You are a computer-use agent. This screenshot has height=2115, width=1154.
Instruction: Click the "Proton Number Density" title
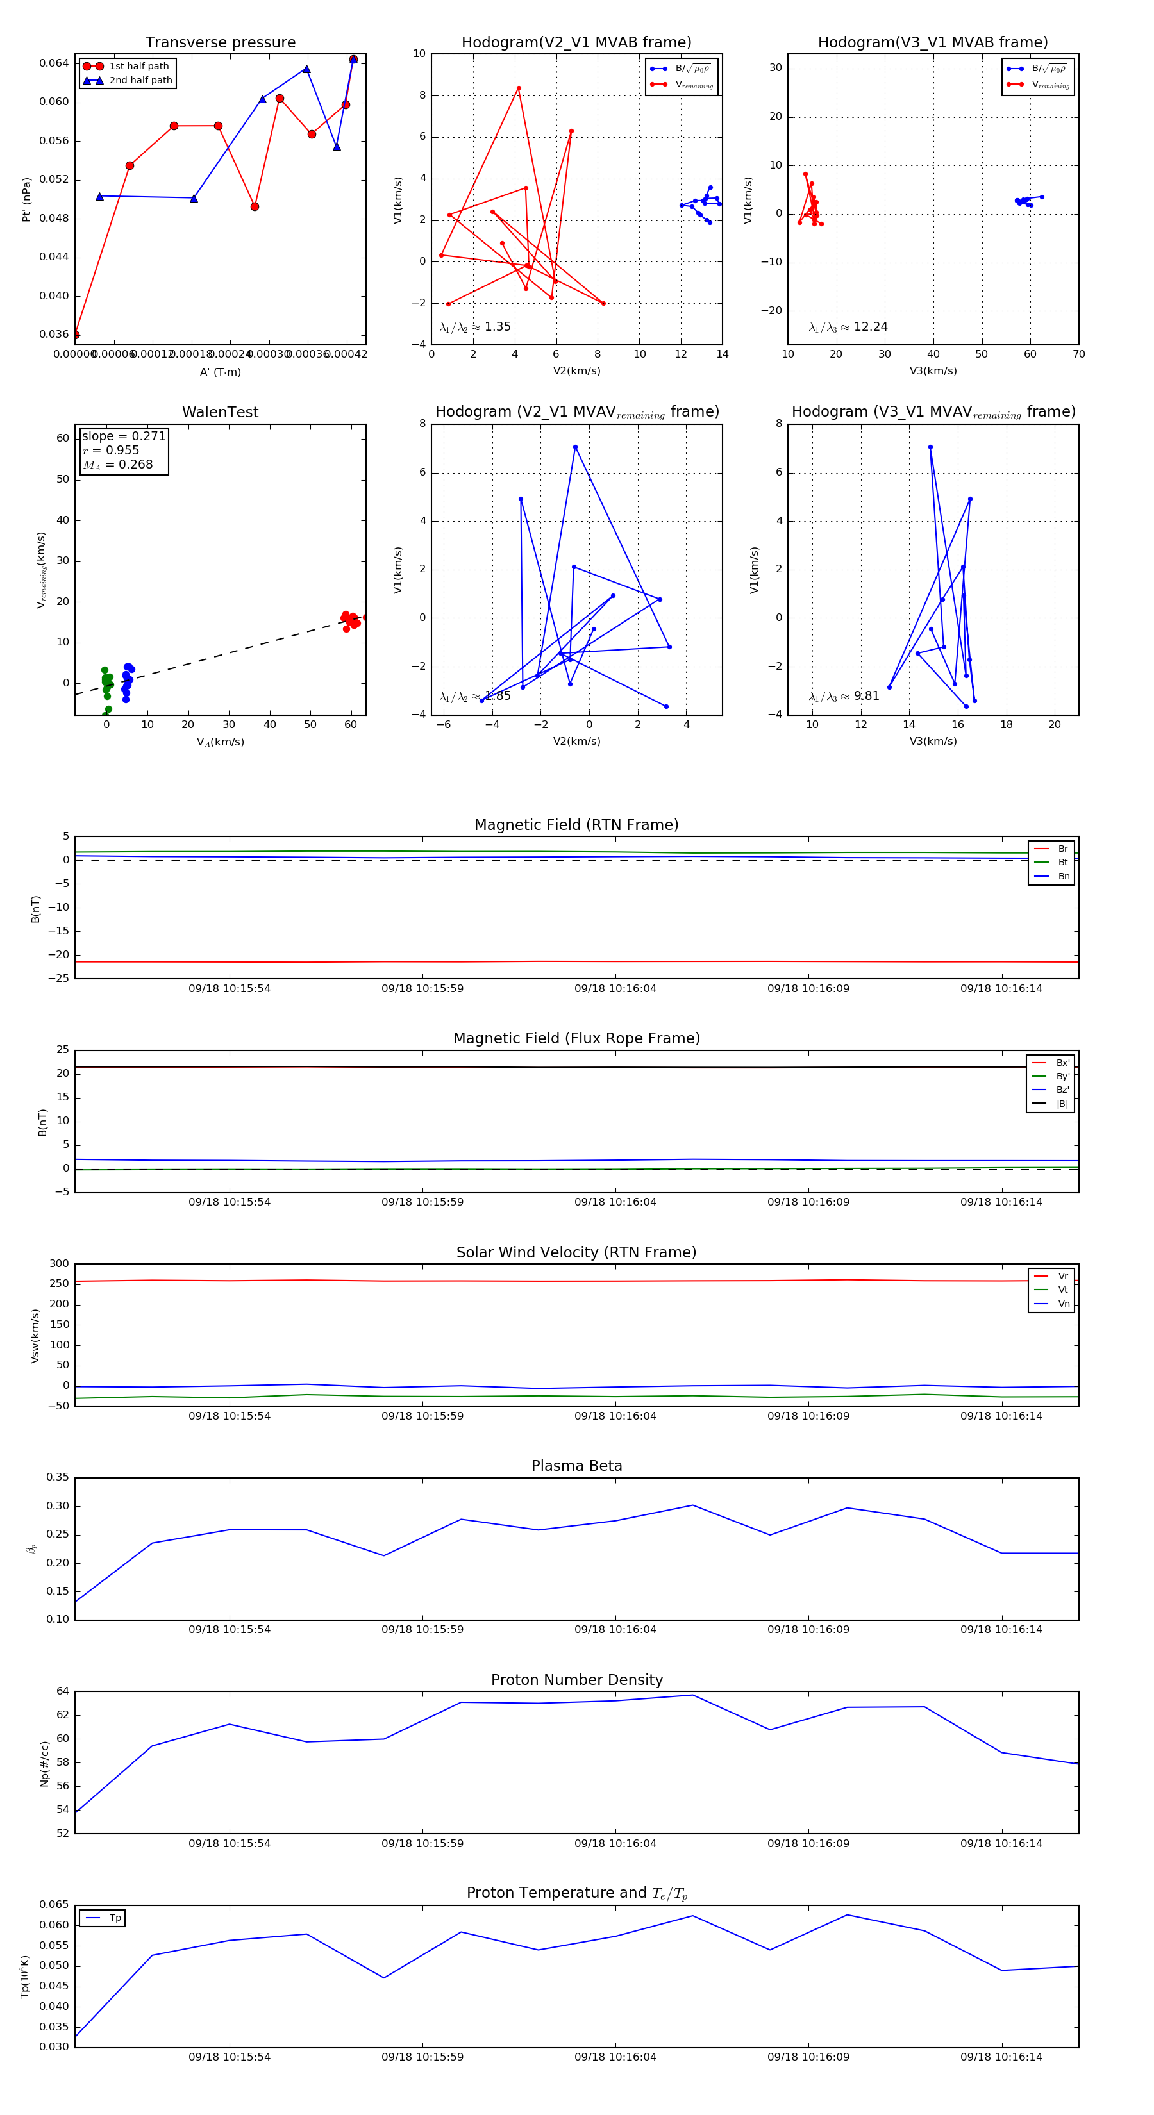pyautogui.click(x=576, y=1680)
